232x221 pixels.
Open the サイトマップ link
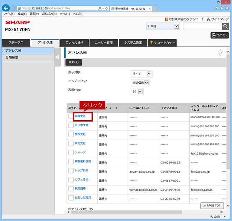pos(218,19)
